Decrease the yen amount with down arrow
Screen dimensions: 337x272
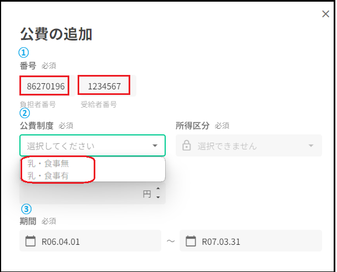point(159,198)
